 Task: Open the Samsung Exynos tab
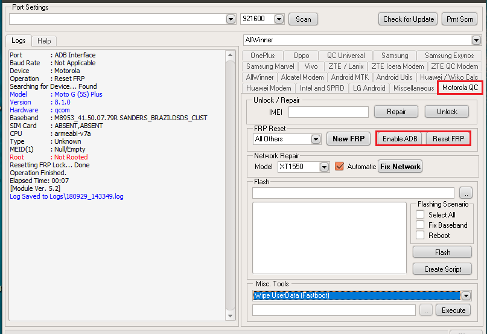point(449,56)
